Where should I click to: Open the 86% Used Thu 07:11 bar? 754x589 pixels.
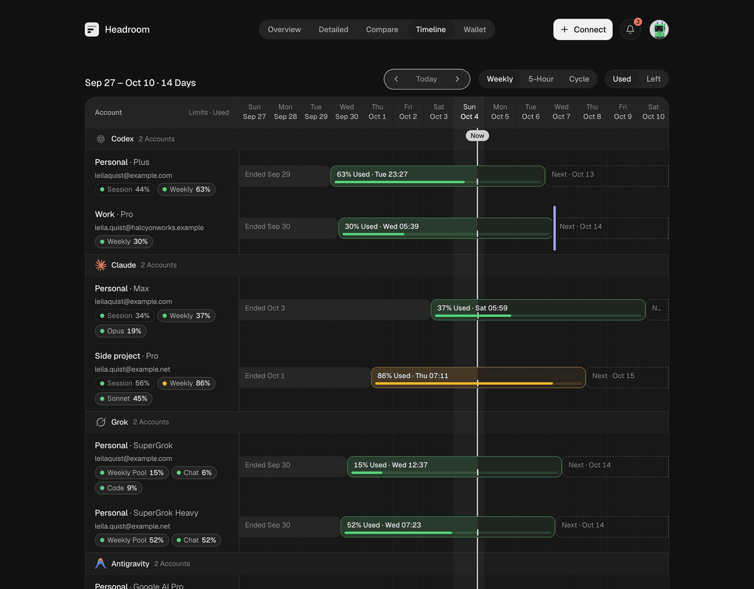[x=478, y=378]
